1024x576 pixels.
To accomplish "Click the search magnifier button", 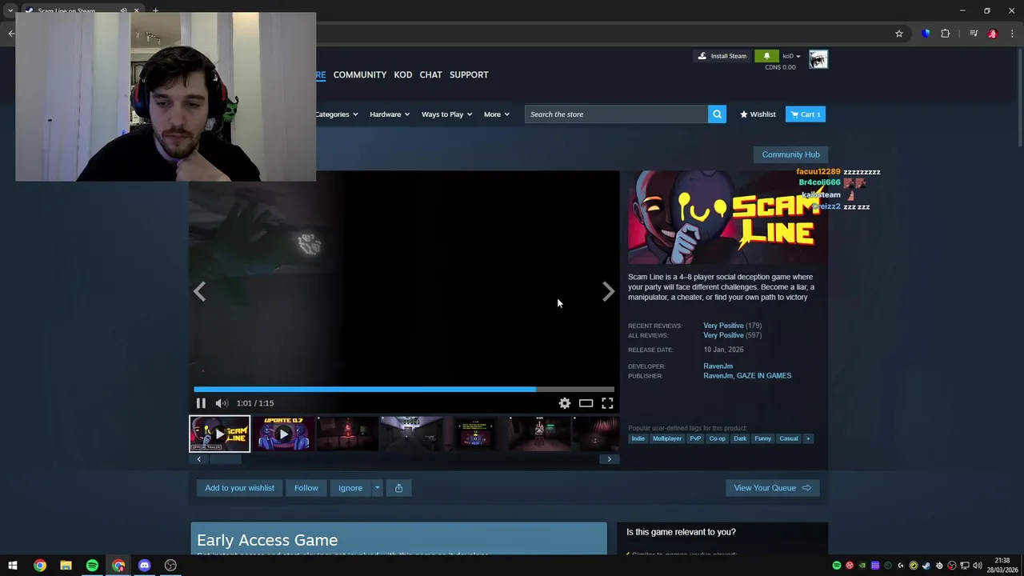I will (718, 114).
